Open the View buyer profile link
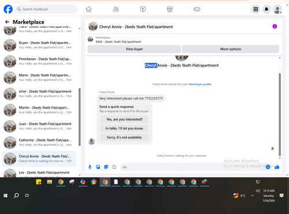This screenshot has height=214, width=289. (200, 84)
